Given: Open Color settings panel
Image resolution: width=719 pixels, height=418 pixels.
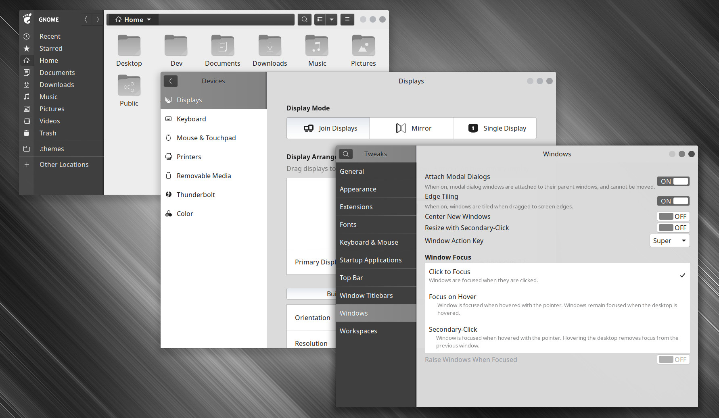Looking at the screenshot, I should pos(213,214).
